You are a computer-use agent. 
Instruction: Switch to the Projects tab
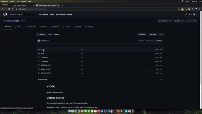(55, 27)
